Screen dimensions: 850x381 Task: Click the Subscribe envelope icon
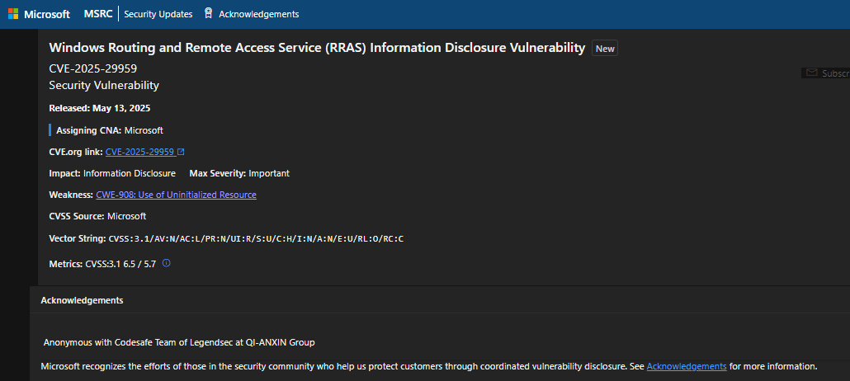click(x=812, y=73)
